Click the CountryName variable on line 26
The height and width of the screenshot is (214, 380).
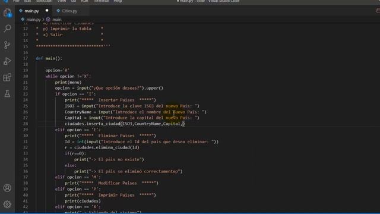pyautogui.click(x=78, y=112)
